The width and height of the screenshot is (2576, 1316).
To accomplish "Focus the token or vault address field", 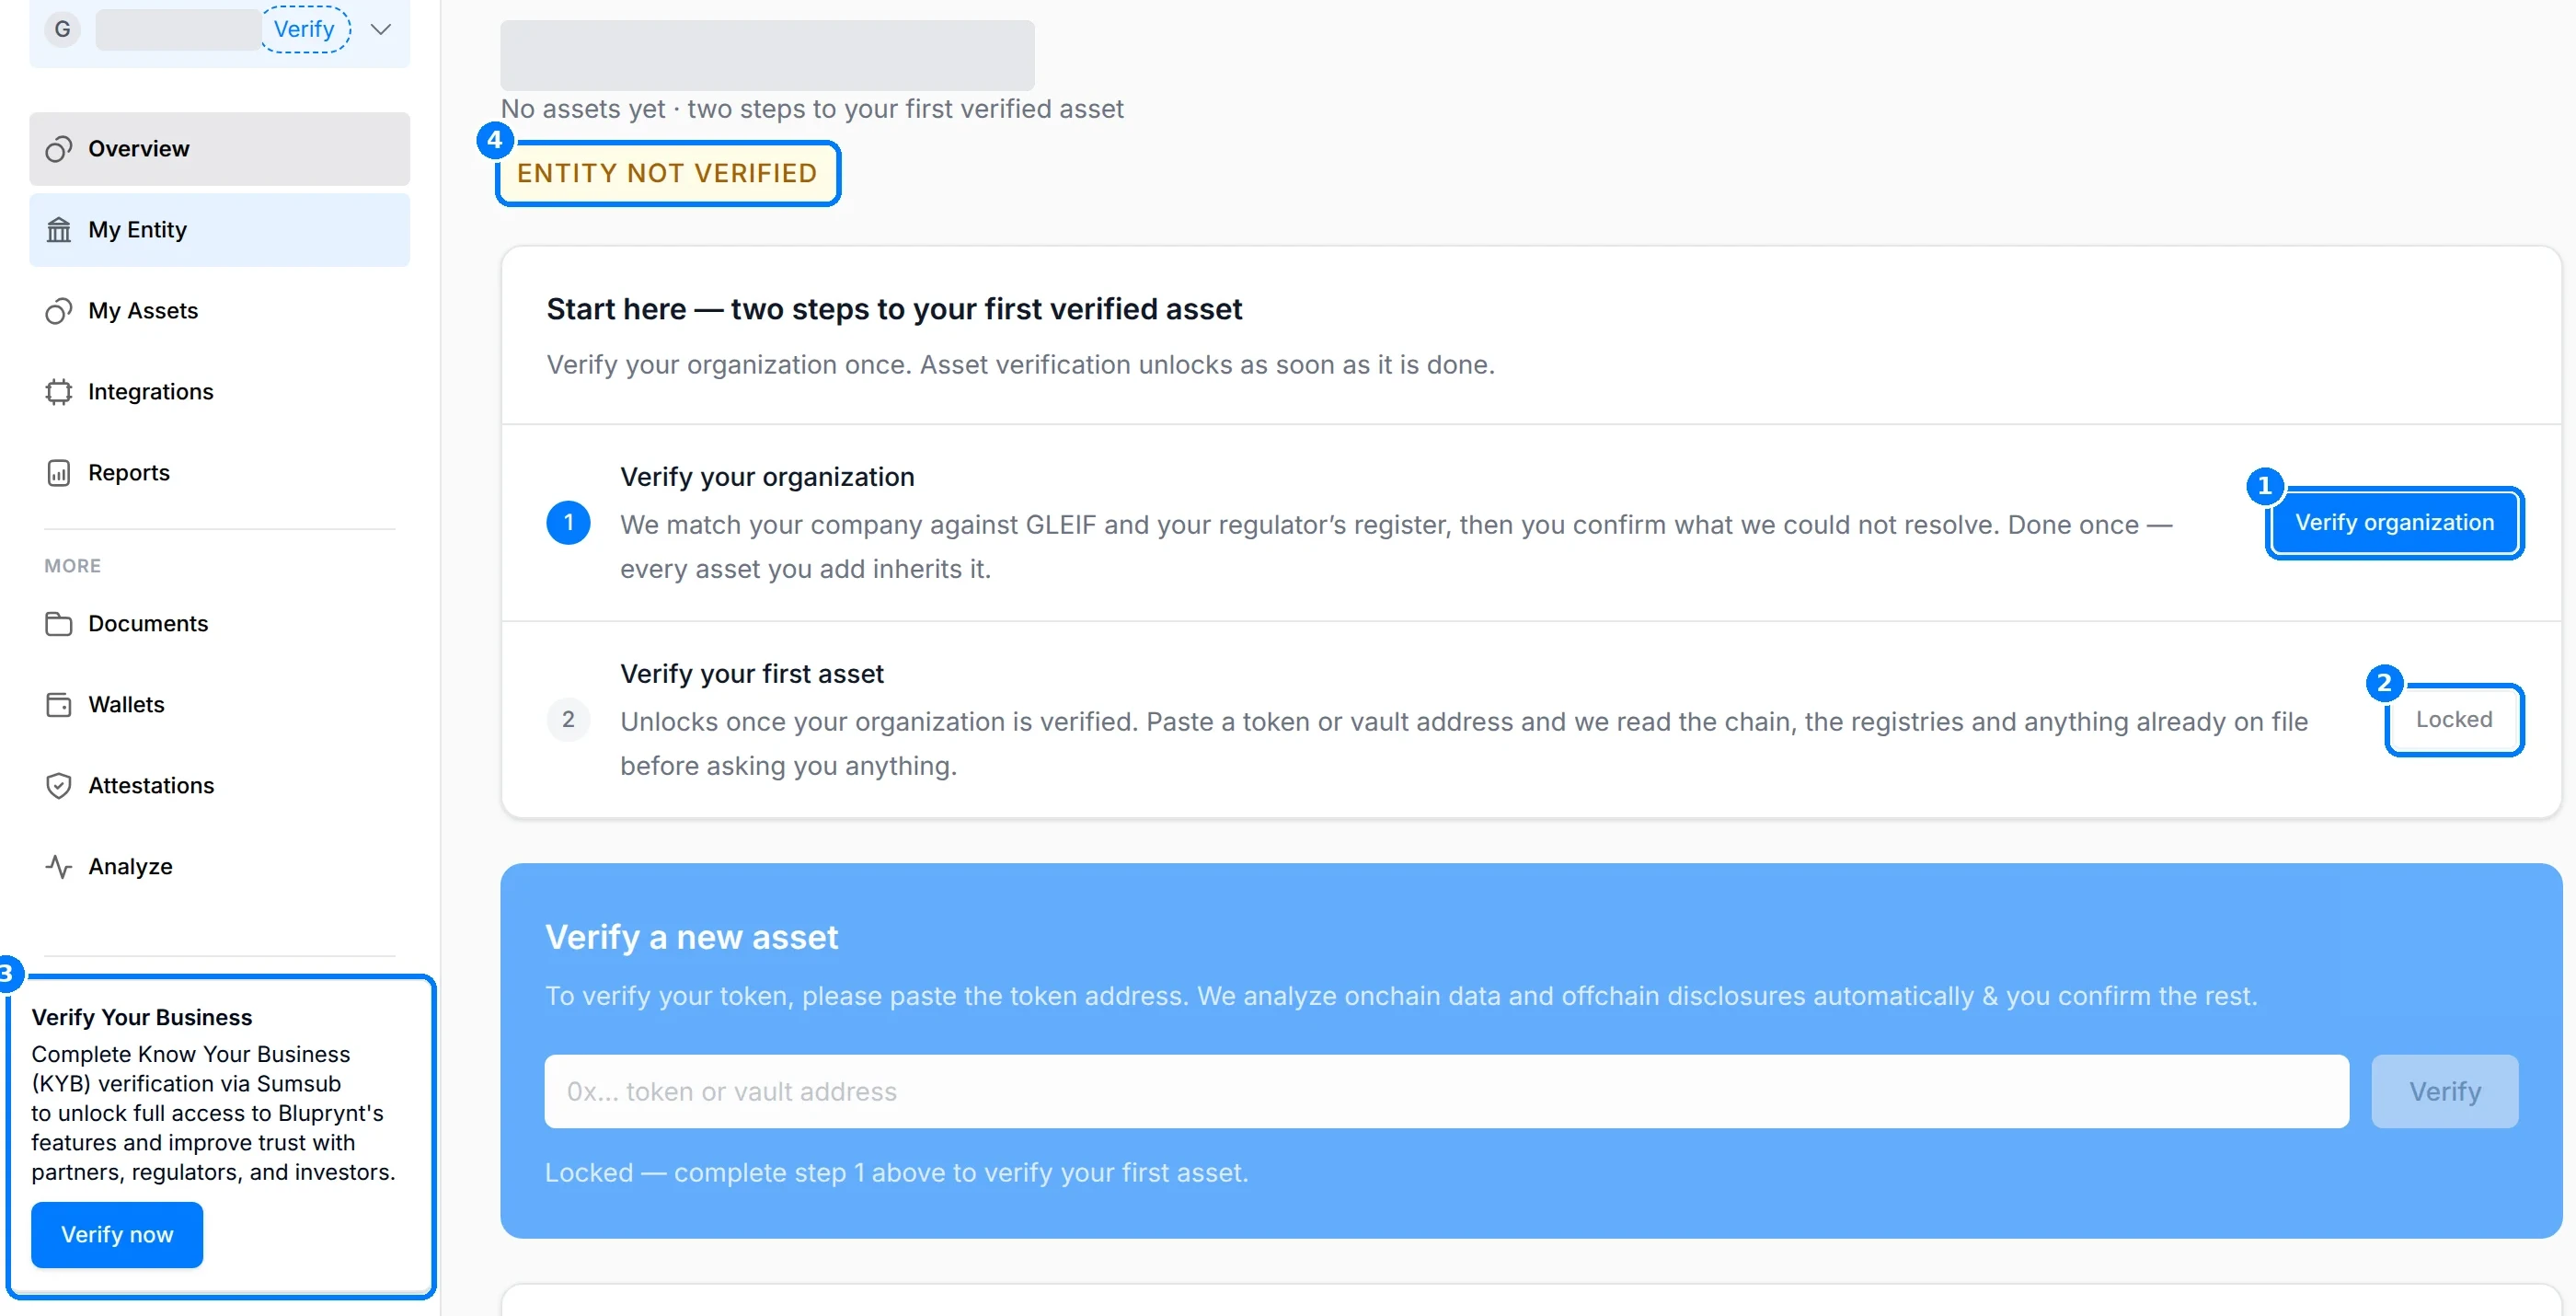I will tap(1446, 1092).
